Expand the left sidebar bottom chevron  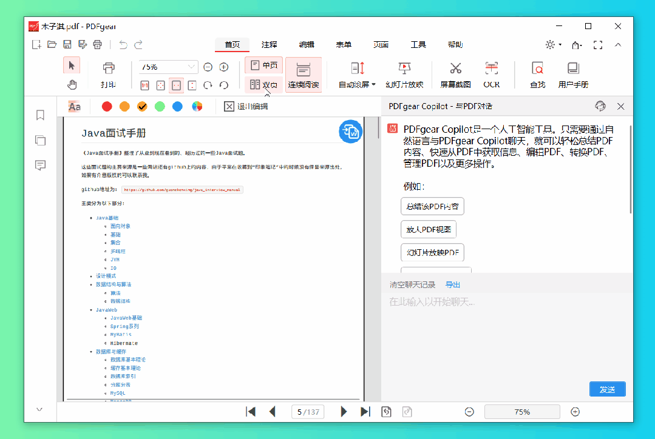click(39, 409)
